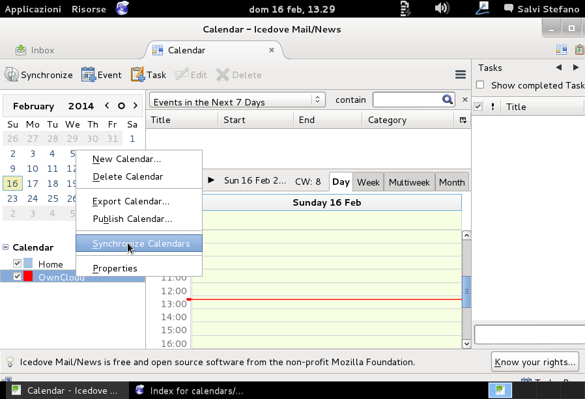Viewport: 585px width, 399px height.
Task: Click the Today button in the mini-calendar
Action: pos(121,104)
